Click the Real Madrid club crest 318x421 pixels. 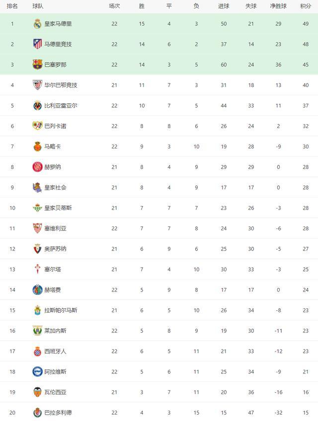tap(37, 24)
